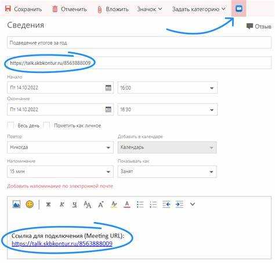This screenshot has width=275, height=263.
Task: Click the Сохранить label
Action: point(28,9)
